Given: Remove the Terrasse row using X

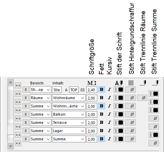Looking at the screenshot, I should 26,122.
